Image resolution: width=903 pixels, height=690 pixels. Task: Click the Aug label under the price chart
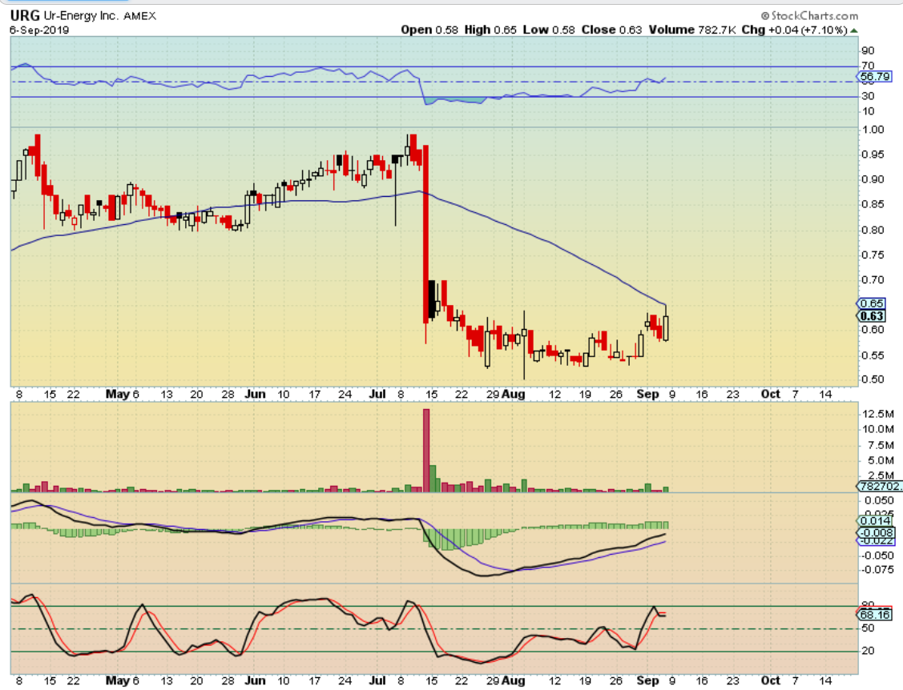514,394
